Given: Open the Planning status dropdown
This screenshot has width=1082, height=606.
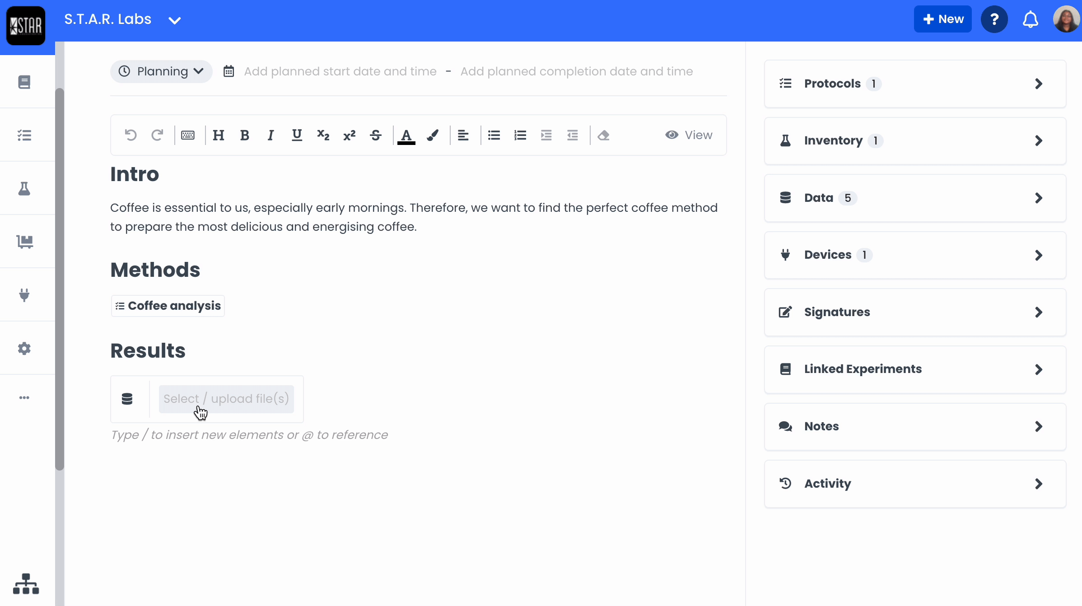Looking at the screenshot, I should (x=161, y=71).
